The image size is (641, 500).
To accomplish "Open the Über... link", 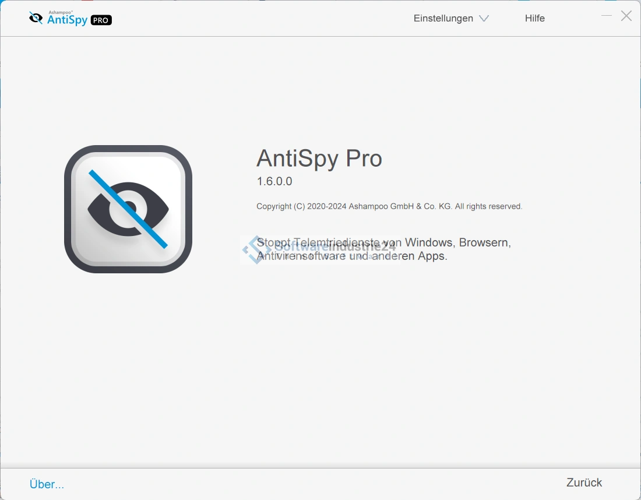I will pyautogui.click(x=47, y=484).
